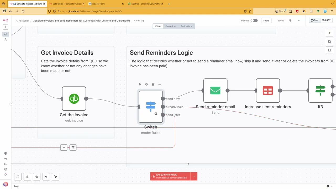Image resolution: width=336 pixels, height=189 pixels.
Task: Zoom out on the workflow canvas
Action: tap(37, 177)
